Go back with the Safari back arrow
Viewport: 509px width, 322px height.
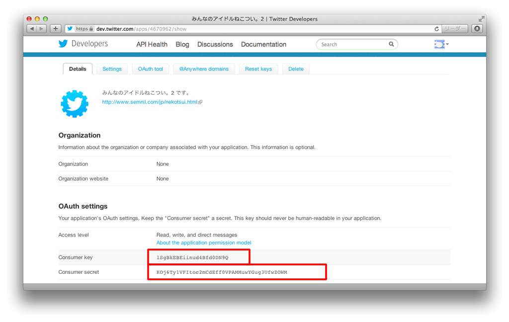31,29
